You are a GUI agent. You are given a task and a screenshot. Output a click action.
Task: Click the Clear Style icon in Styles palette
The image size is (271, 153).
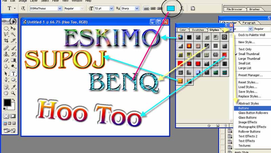coord(209,126)
